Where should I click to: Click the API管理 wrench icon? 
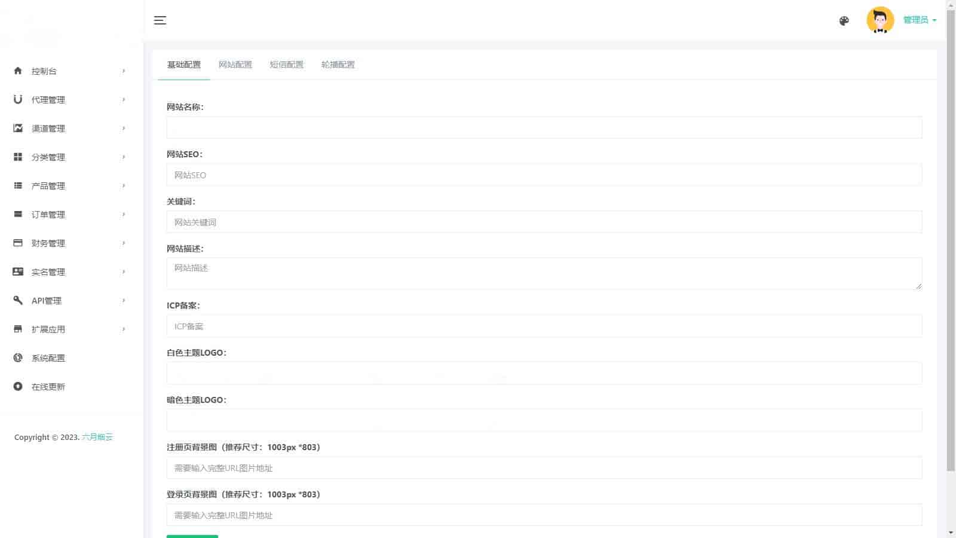pyautogui.click(x=18, y=300)
